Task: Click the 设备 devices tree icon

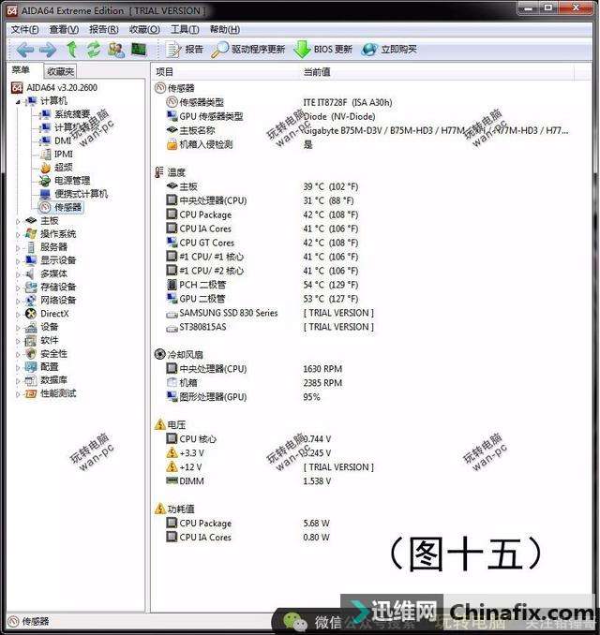Action: click(31, 327)
